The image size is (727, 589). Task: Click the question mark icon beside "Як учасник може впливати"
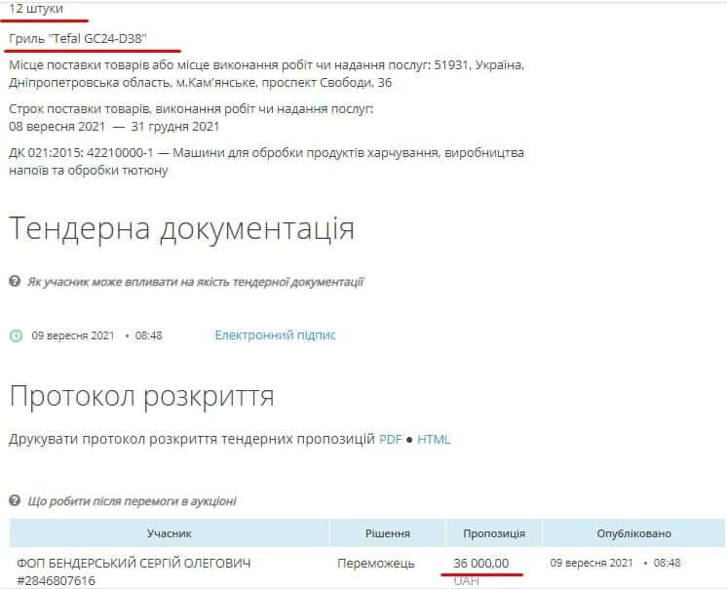pos(16,282)
